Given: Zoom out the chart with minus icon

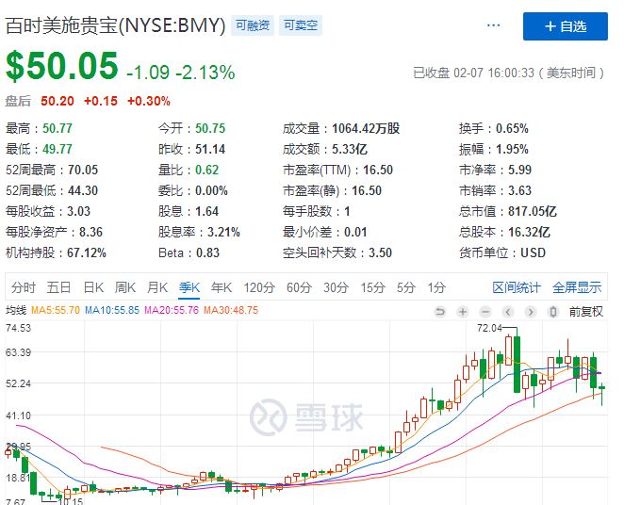Looking at the screenshot, I should pyautogui.click(x=485, y=311).
